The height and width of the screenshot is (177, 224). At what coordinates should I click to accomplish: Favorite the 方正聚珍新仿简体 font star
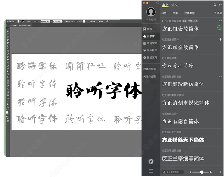pyautogui.click(x=220, y=77)
